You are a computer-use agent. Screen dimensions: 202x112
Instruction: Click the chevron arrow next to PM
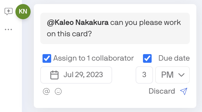point(181,75)
